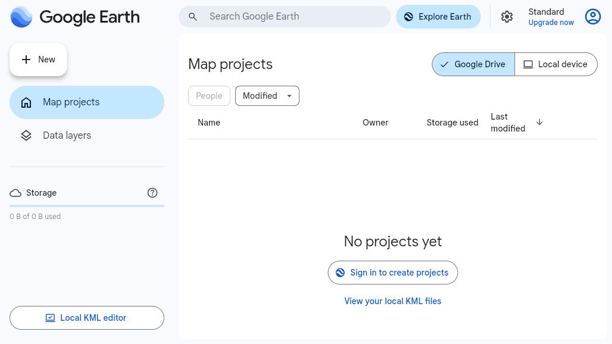
Task: Click the Owner column header
Action: (x=376, y=123)
